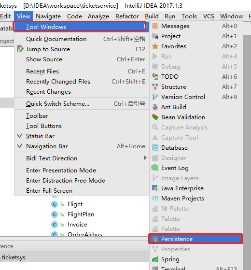The height and width of the screenshot is (270, 251).
Task: Open the Refactor menu
Action: (x=127, y=16)
